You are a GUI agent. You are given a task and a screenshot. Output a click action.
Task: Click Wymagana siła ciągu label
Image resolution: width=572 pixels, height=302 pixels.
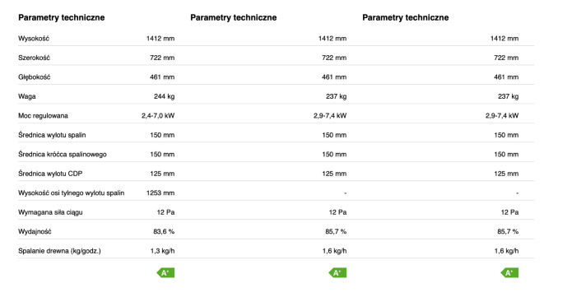50,212
